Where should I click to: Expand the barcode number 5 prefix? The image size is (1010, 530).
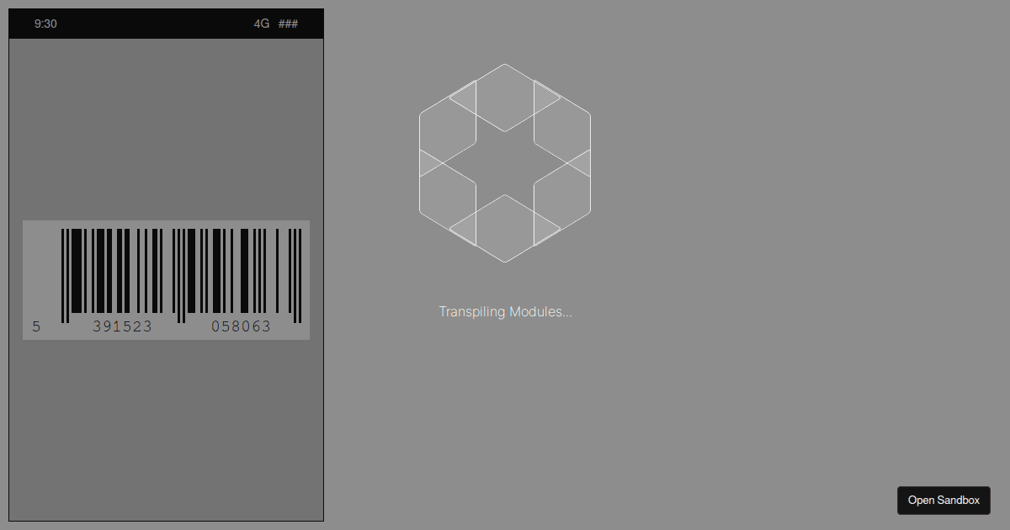[x=36, y=326]
